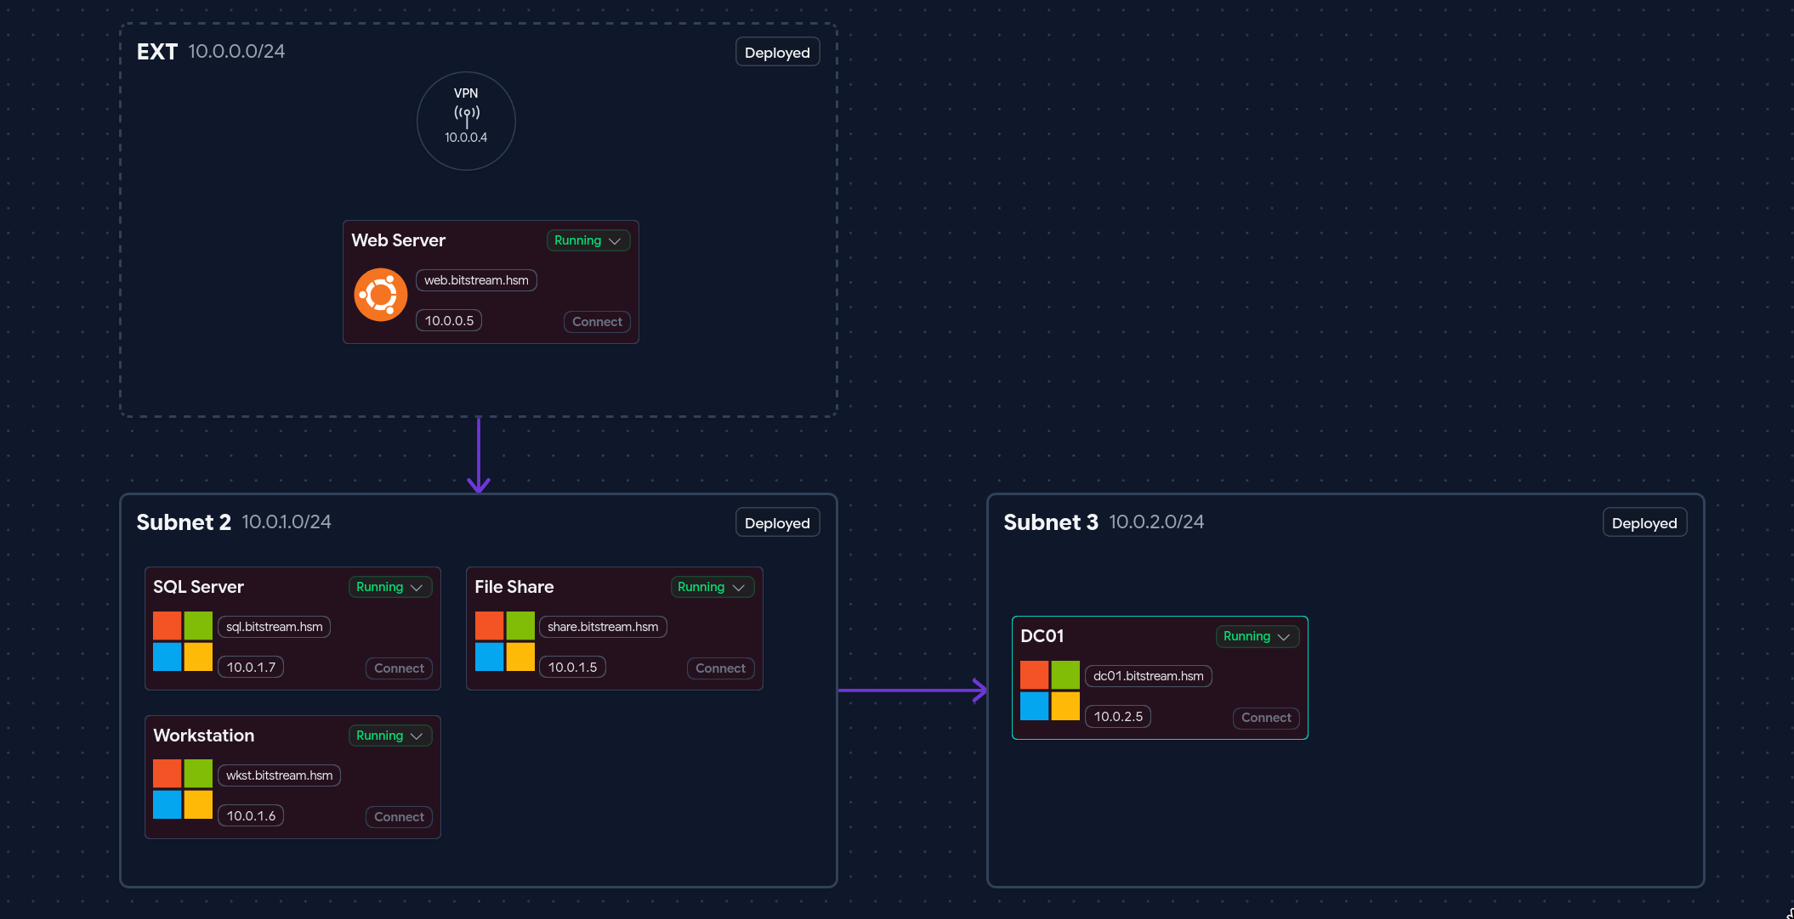Click the Subnet 3 Deployed badge
1794x919 pixels.
[x=1644, y=523]
